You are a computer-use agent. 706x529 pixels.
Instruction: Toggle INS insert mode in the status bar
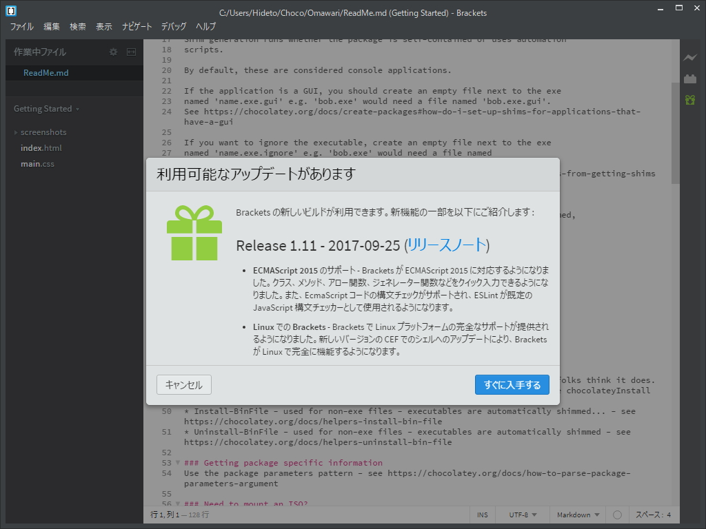coord(482,515)
